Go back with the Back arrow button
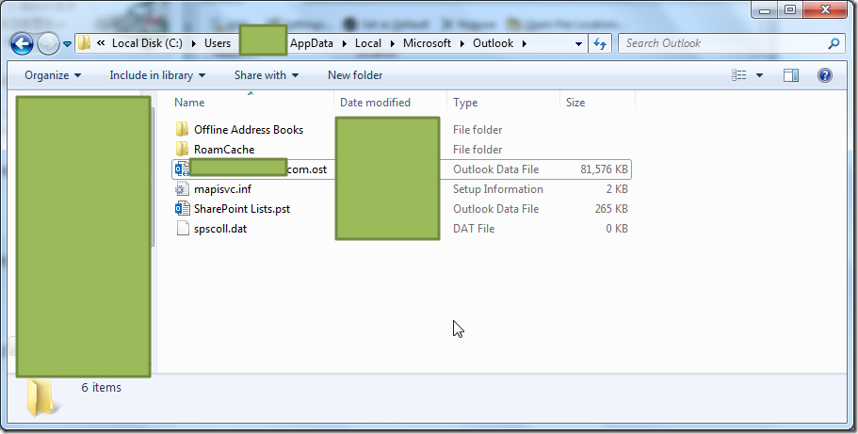Image resolution: width=858 pixels, height=434 pixels. click(x=22, y=44)
